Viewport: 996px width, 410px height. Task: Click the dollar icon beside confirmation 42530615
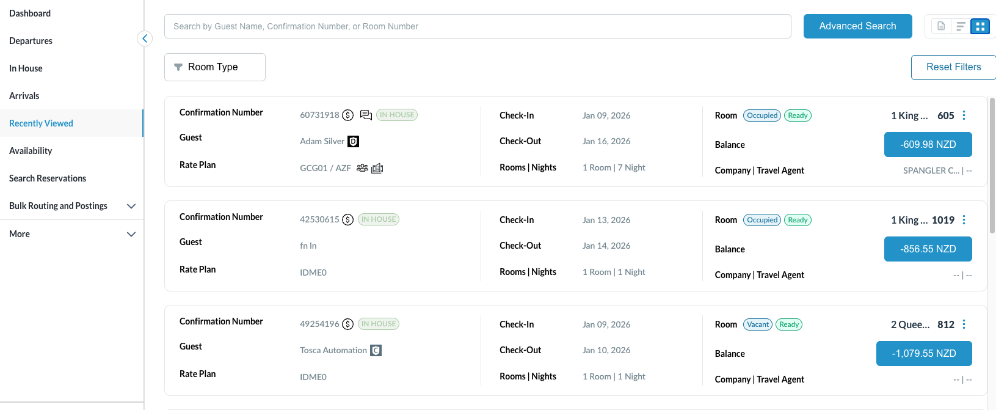pos(347,219)
